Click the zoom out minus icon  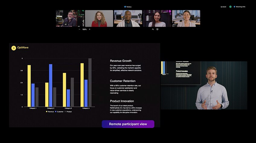[79, 29]
